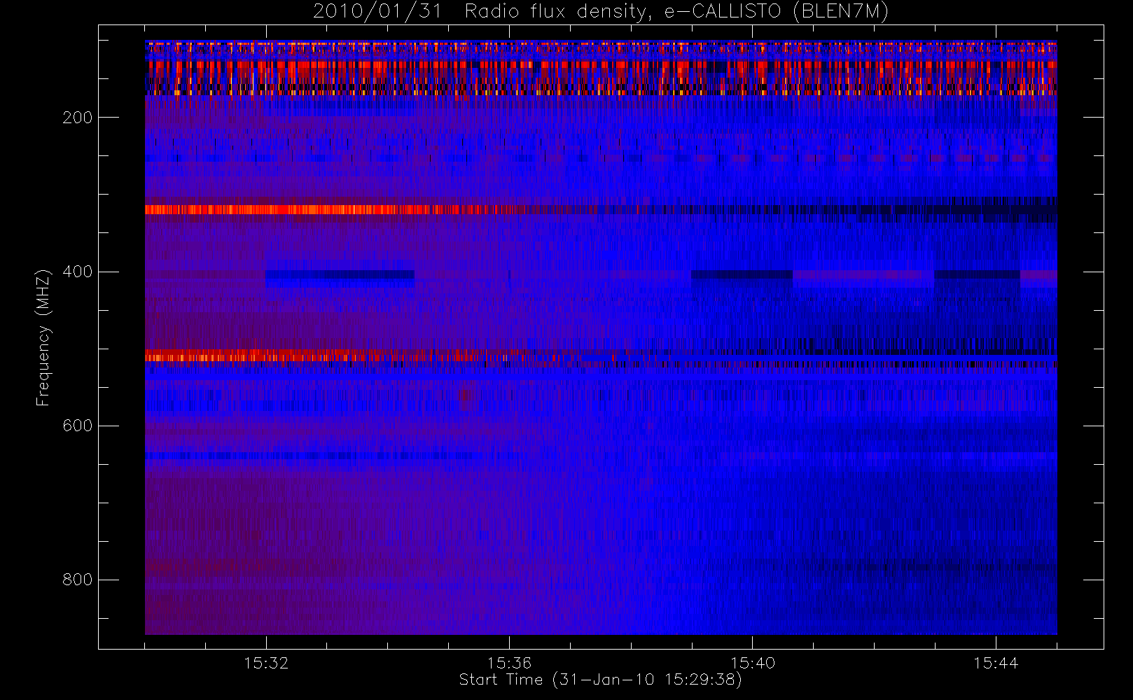Image resolution: width=1133 pixels, height=700 pixels.
Task: Click the 15:44 time tick label
Action: [x=996, y=663]
